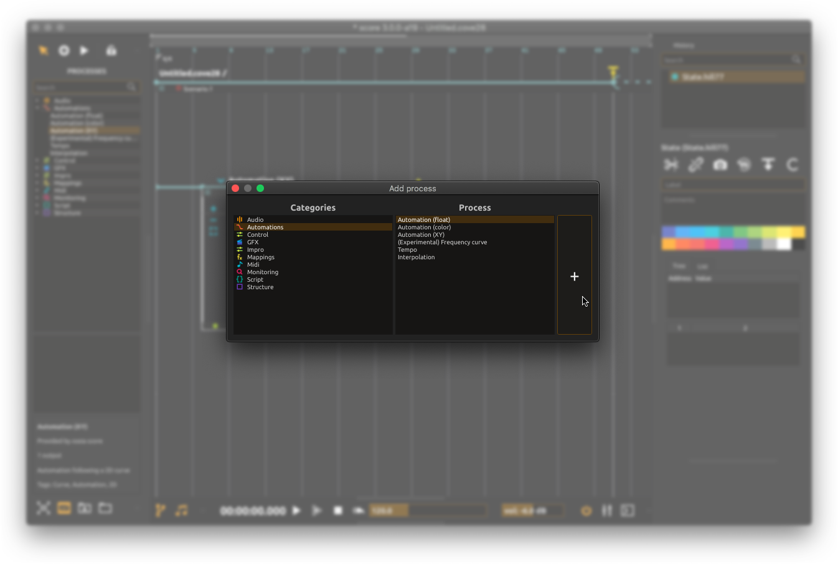Choose the Structure square icon
Image resolution: width=838 pixels, height=564 pixels.
click(x=240, y=287)
